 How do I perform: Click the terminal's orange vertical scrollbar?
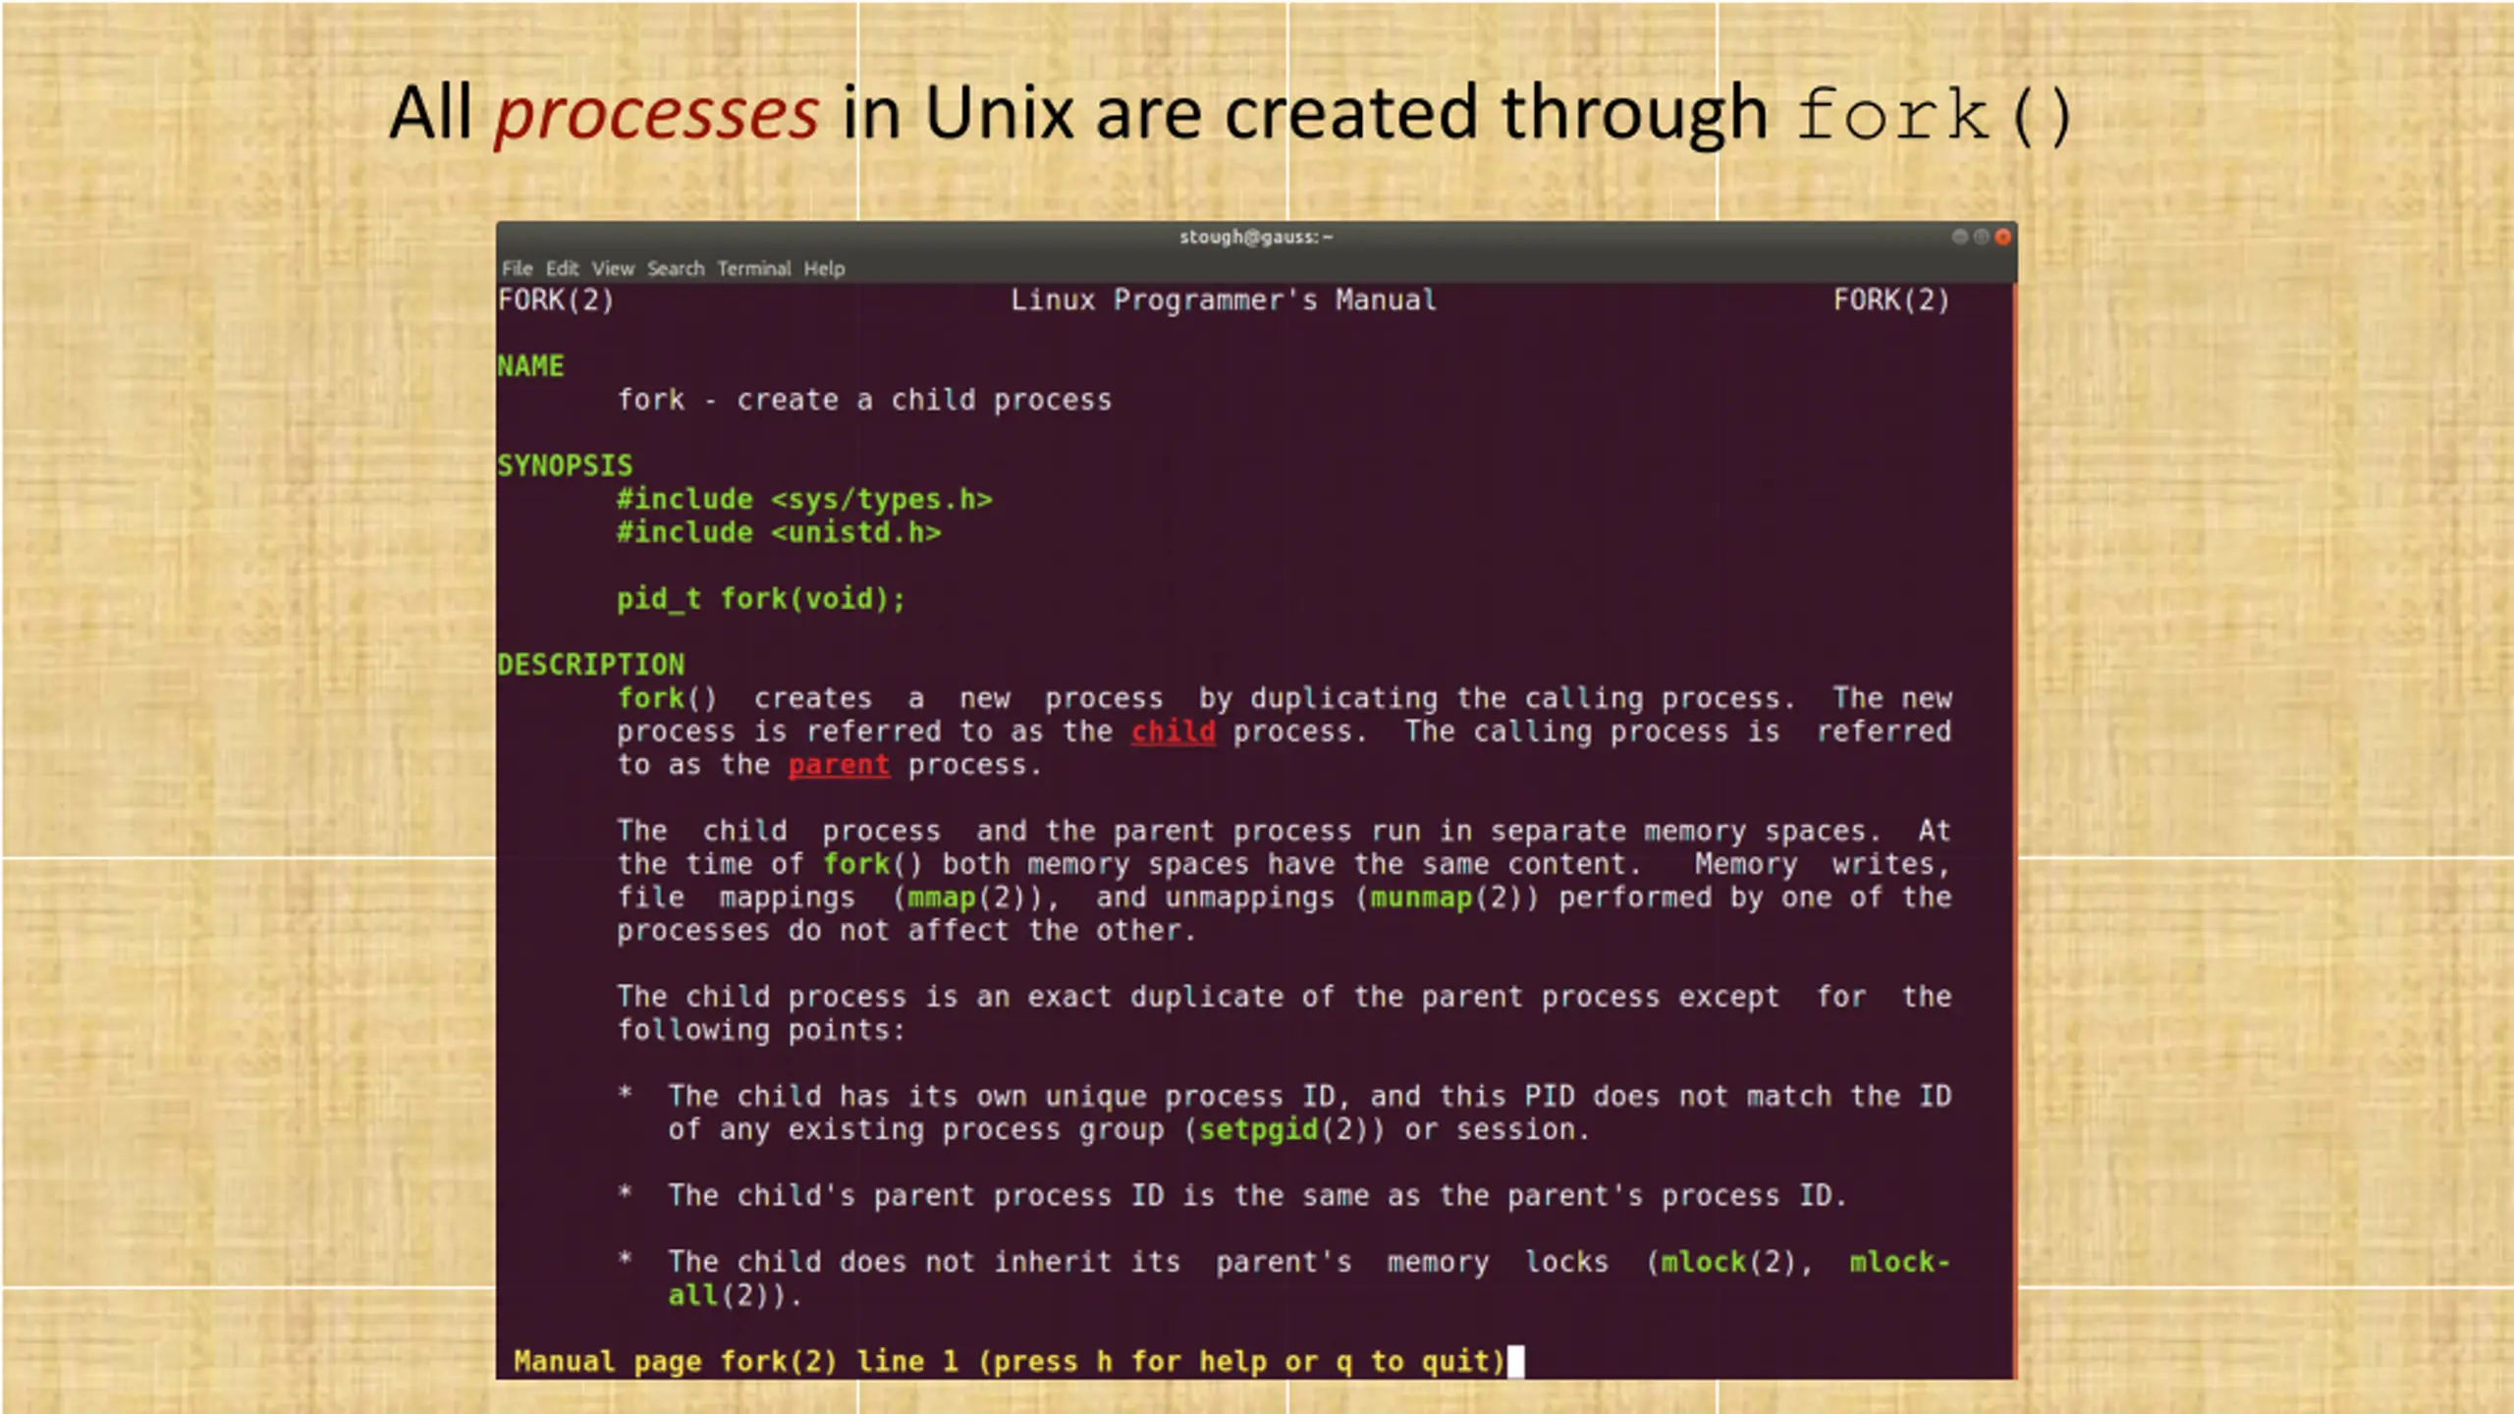click(x=2013, y=830)
